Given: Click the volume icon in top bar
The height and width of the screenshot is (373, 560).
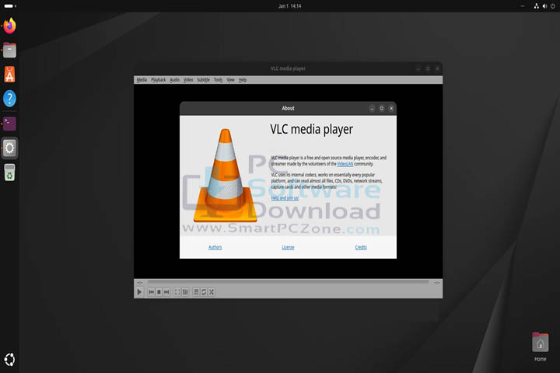Looking at the screenshot, I should (544, 6).
